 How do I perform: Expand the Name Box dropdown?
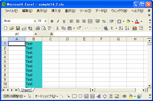click(36, 34)
